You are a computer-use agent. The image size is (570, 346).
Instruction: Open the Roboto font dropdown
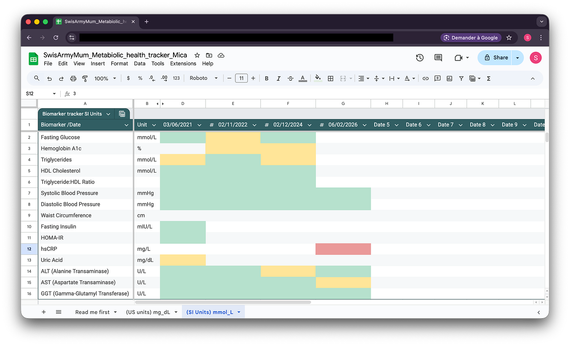[204, 78]
